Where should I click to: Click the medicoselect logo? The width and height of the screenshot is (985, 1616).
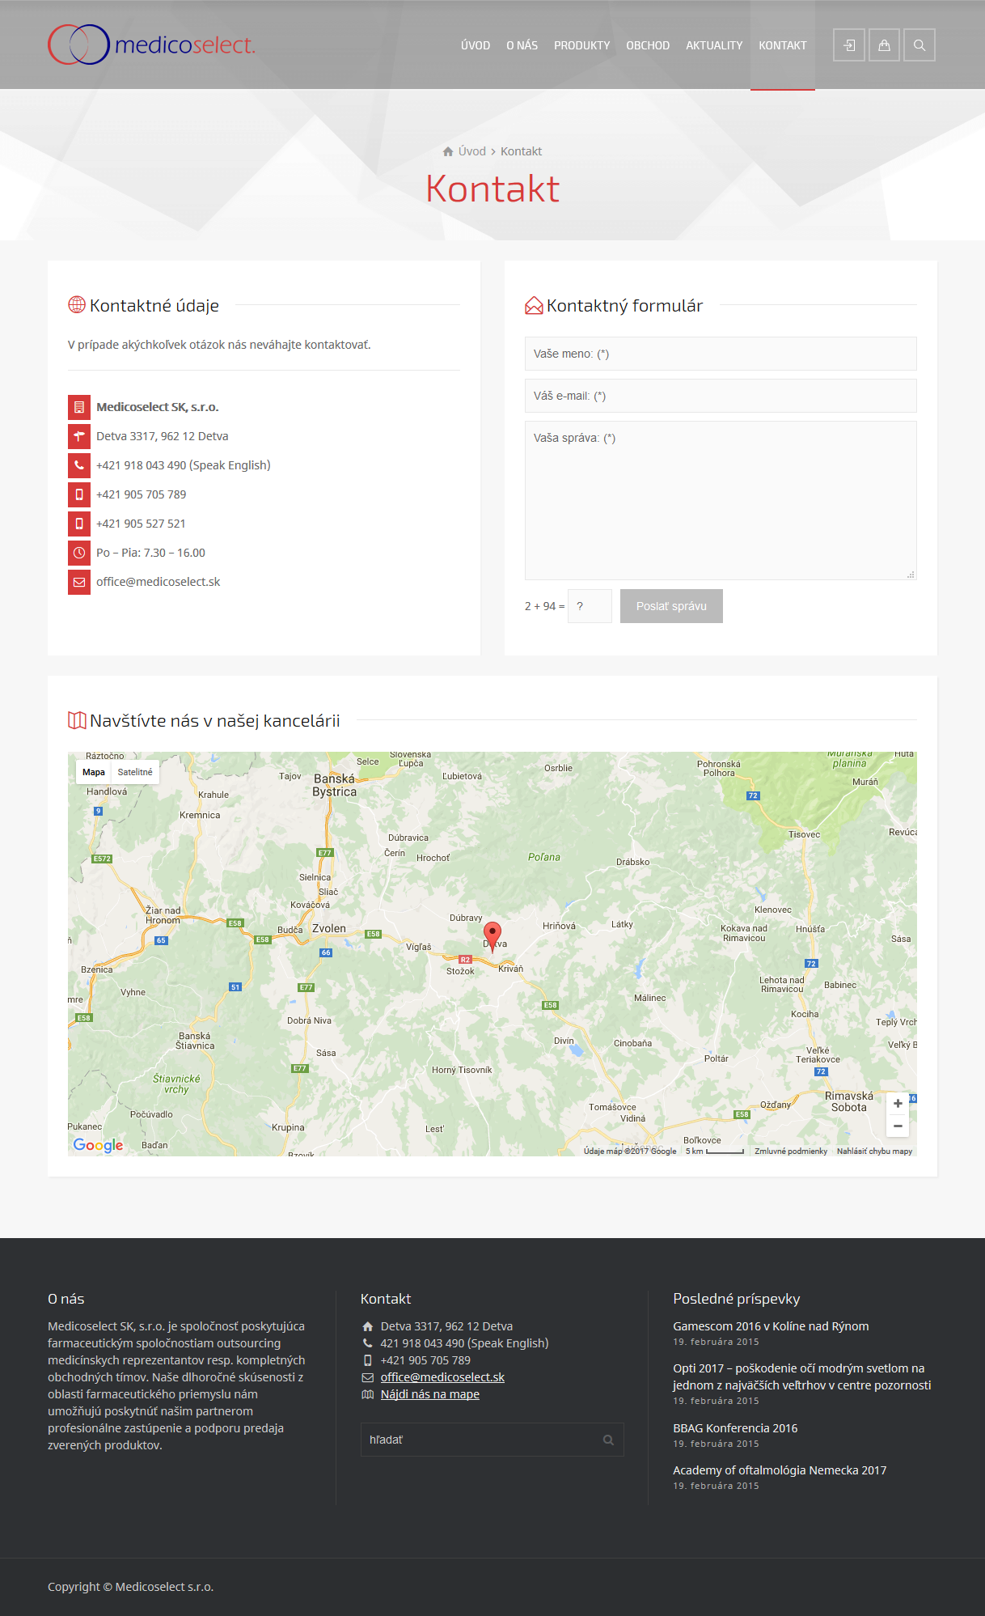pyautogui.click(x=151, y=45)
